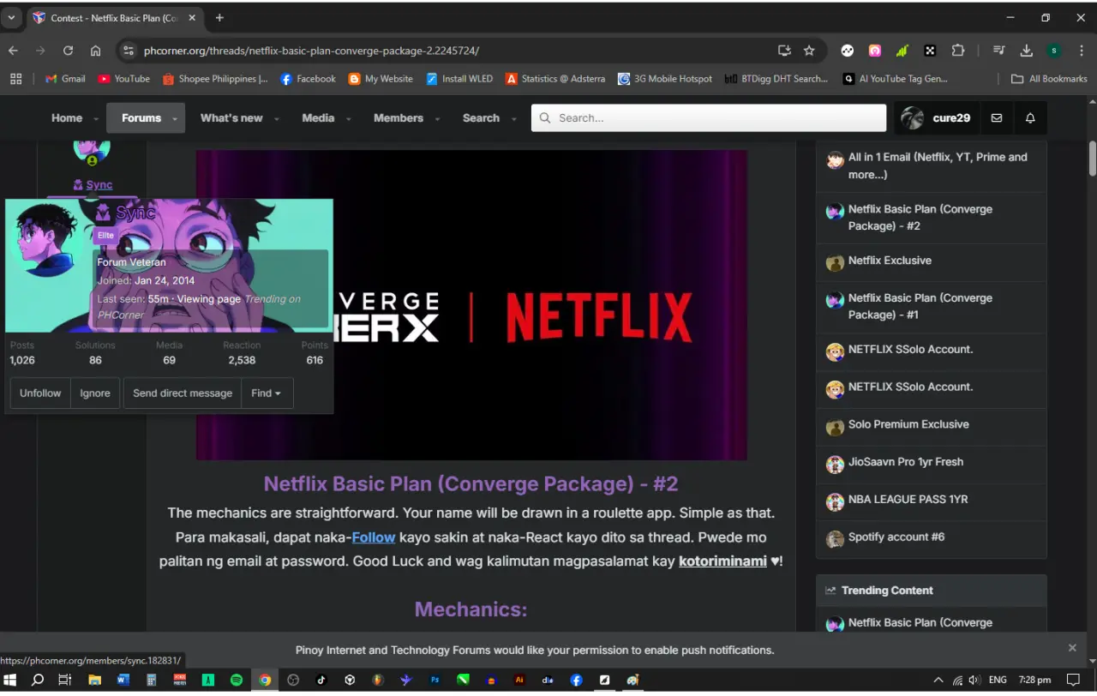Image resolution: width=1097 pixels, height=696 pixels.
Task: Expand the What's new menu arrow
Action: pyautogui.click(x=276, y=119)
